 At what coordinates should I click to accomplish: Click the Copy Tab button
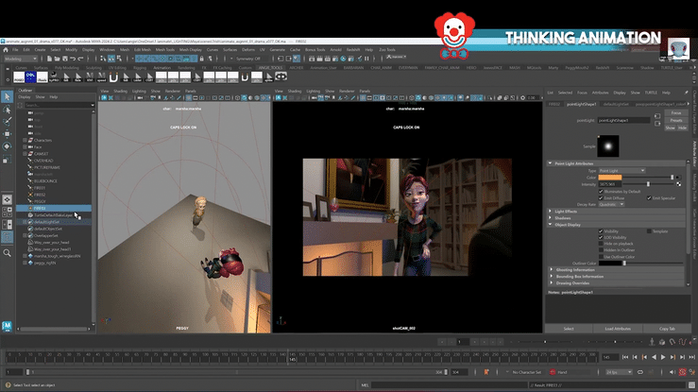click(667, 329)
